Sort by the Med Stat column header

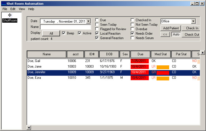pyautogui.click(x=161, y=54)
